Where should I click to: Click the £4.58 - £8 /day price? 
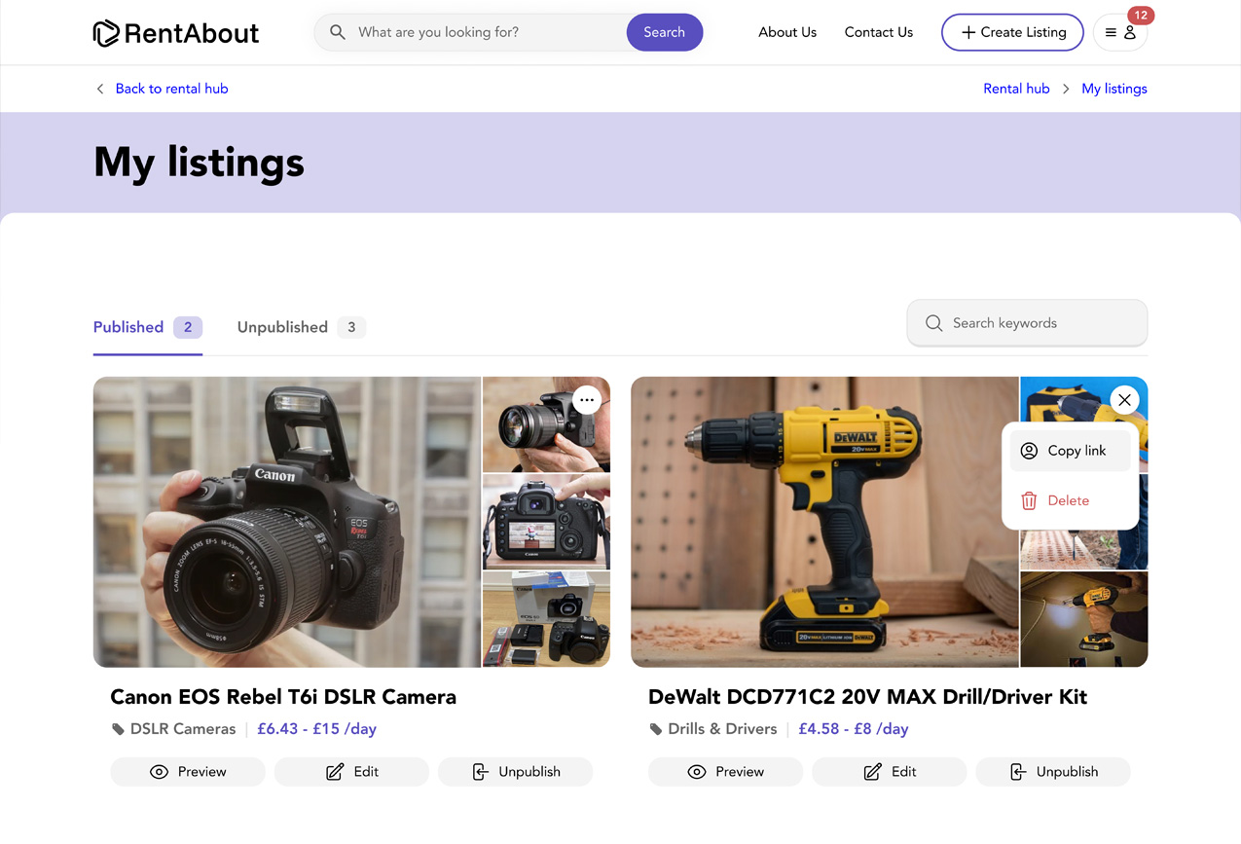coord(854,729)
